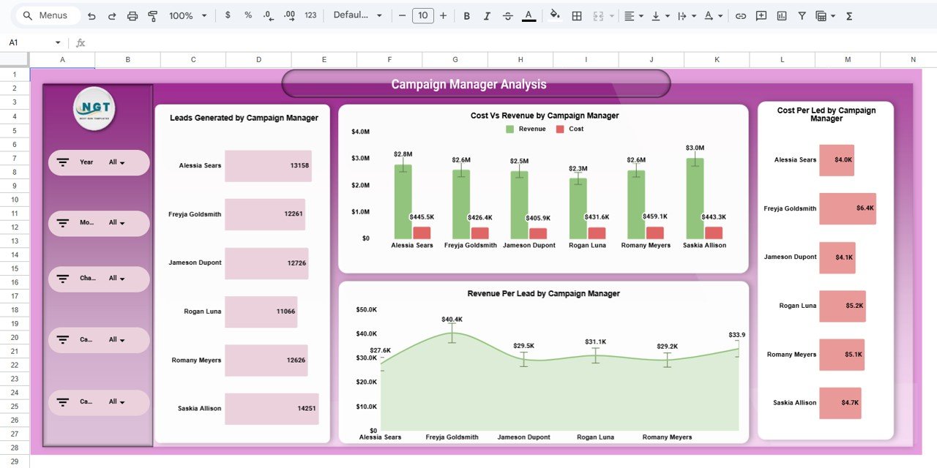Apply strikethrough to the selection
Image resolution: width=937 pixels, height=468 pixels.
[x=507, y=15]
